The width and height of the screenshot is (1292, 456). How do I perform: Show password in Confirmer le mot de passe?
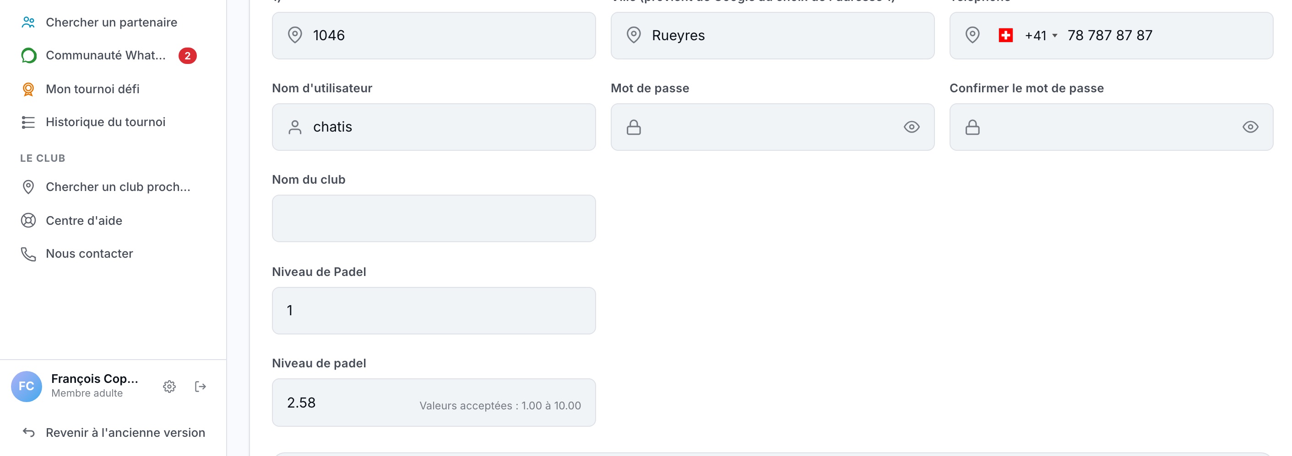tap(1250, 127)
